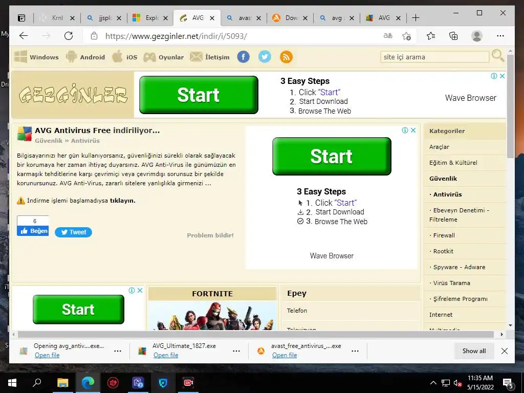This screenshot has width=524, height=393.
Task: Close the top banner ad with X
Action: 503,76
